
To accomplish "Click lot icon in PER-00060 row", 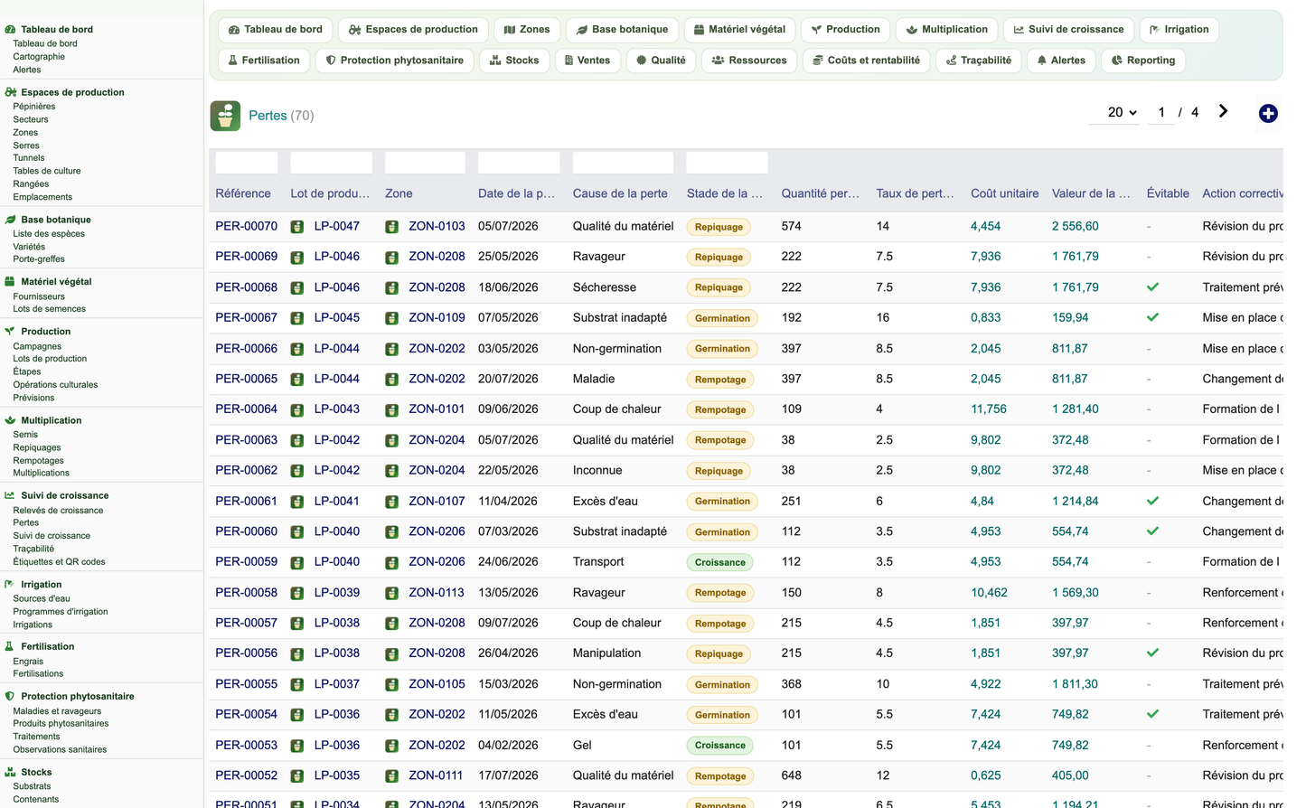I will tap(297, 532).
